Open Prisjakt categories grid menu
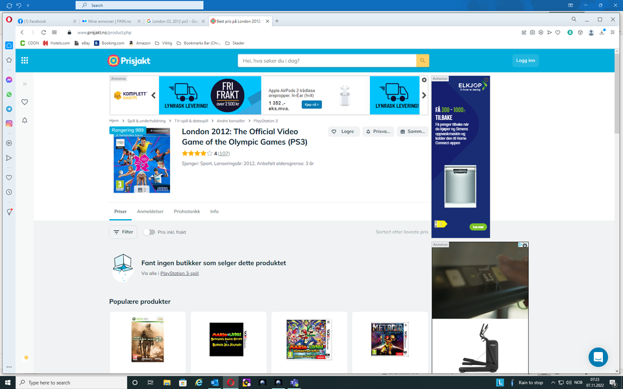This screenshot has width=623, height=389. pyautogui.click(x=25, y=60)
